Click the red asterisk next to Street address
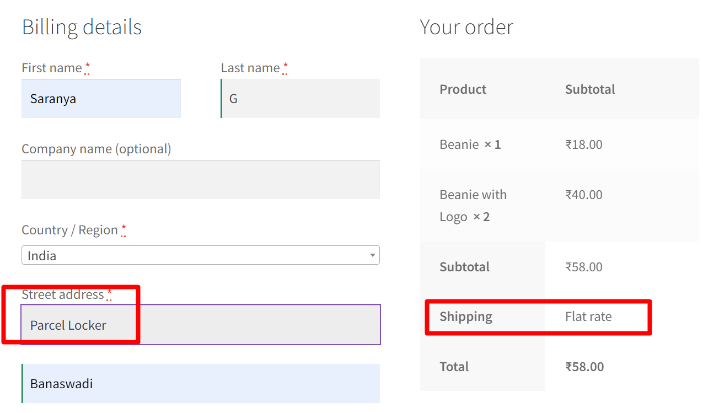The width and height of the screenshot is (703, 413). (109, 294)
